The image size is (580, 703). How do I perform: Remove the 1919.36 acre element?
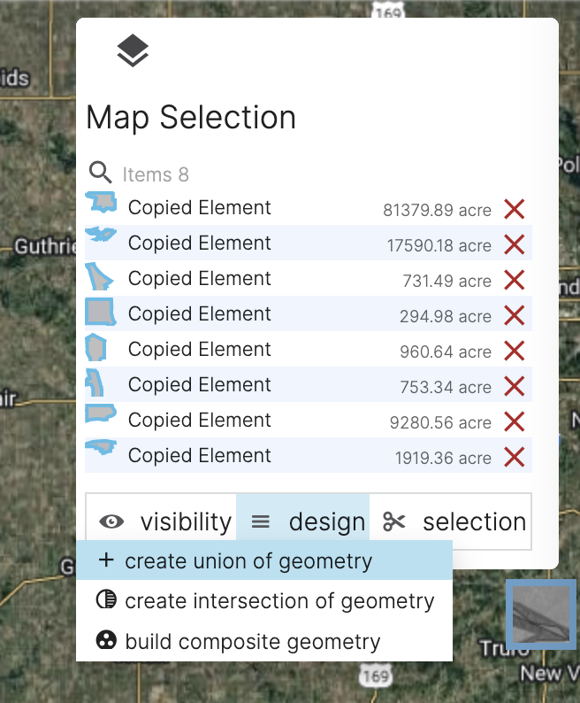[x=515, y=458]
